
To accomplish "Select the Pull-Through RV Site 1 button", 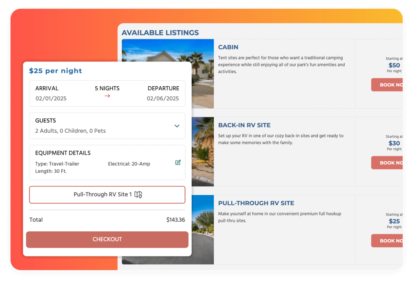I will (107, 195).
